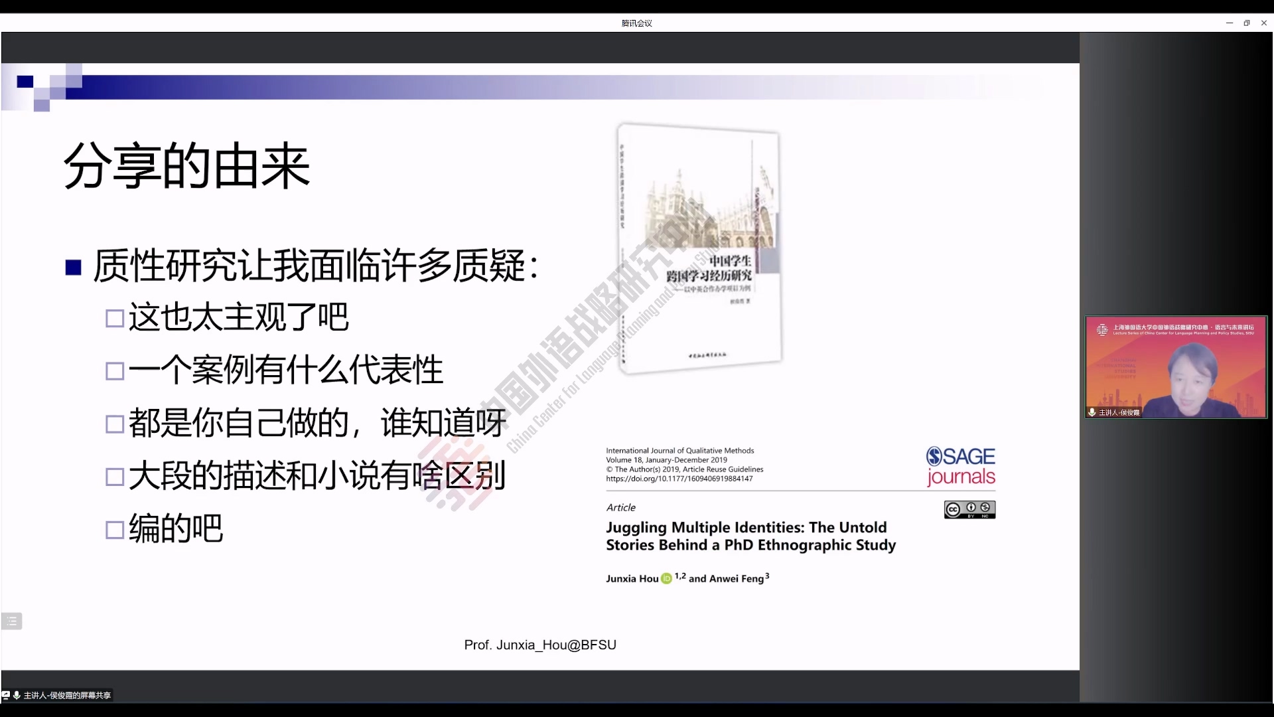This screenshot has height=717, width=1274.
Task: Click the speaker's microphone icon in video tile
Action: 1092,412
